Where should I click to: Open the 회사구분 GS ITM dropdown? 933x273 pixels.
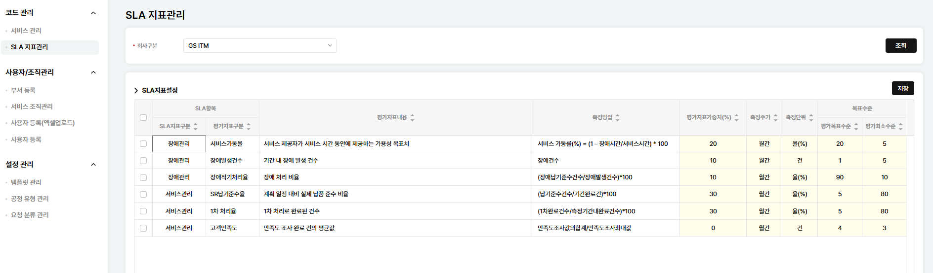pos(259,46)
